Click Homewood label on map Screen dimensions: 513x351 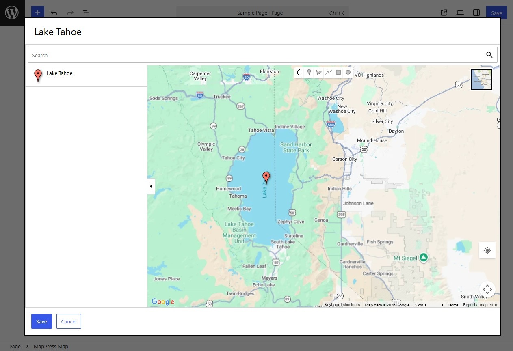tap(228, 189)
